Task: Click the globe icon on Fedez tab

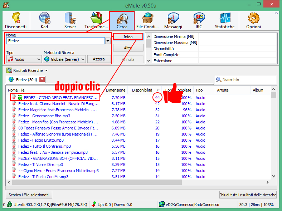Action: click(x=11, y=79)
